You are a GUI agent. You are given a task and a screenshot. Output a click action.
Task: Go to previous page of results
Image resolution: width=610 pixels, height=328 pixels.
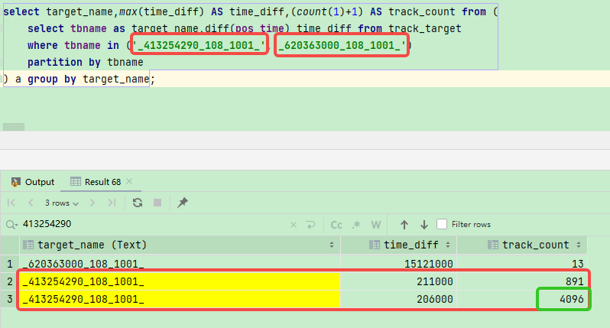coord(31,203)
